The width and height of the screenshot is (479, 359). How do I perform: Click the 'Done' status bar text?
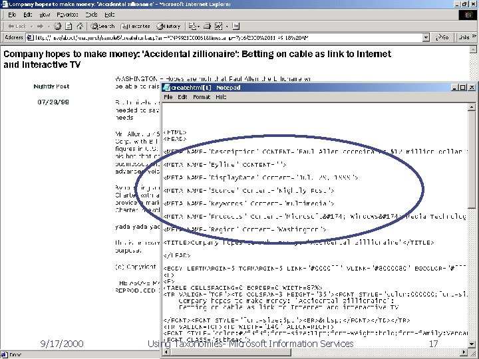[15, 355]
